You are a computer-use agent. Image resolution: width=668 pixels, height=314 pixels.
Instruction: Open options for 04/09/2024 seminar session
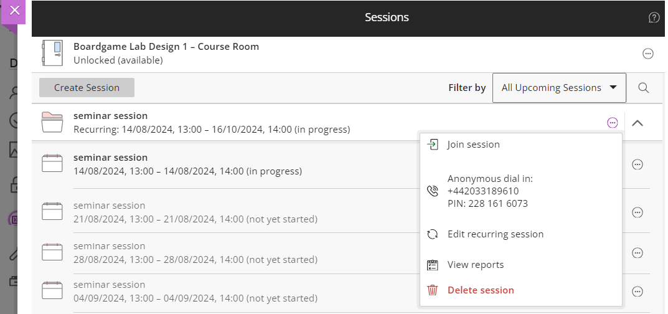(637, 292)
